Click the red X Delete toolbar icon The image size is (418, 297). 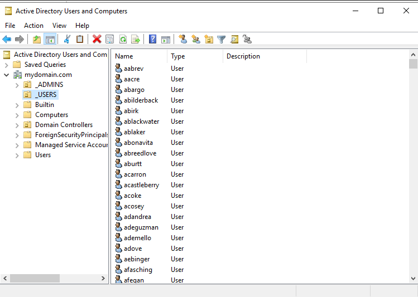97,39
